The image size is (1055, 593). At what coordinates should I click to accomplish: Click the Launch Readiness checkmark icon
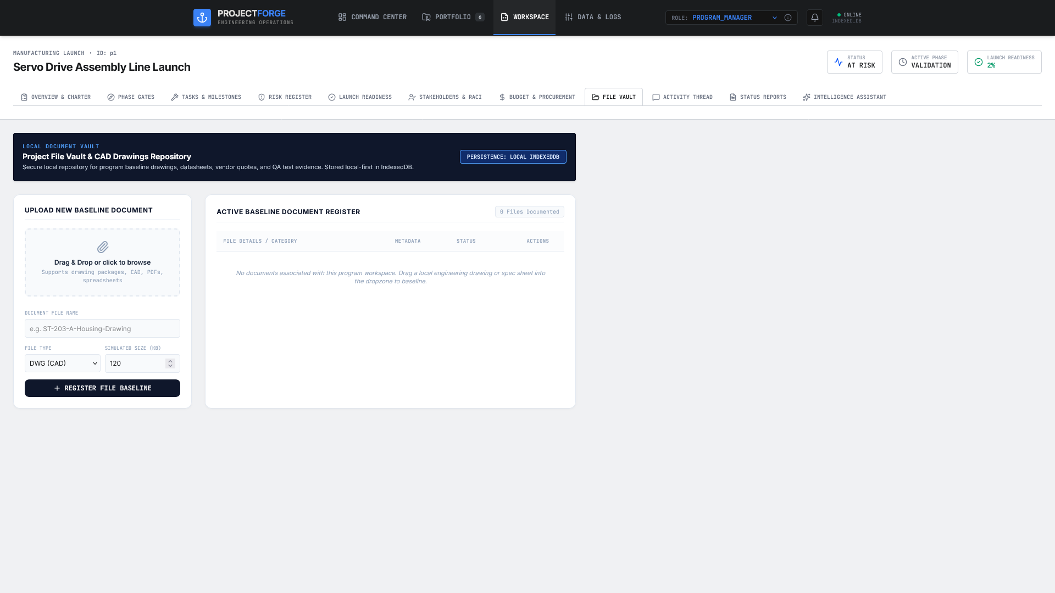coord(979,62)
